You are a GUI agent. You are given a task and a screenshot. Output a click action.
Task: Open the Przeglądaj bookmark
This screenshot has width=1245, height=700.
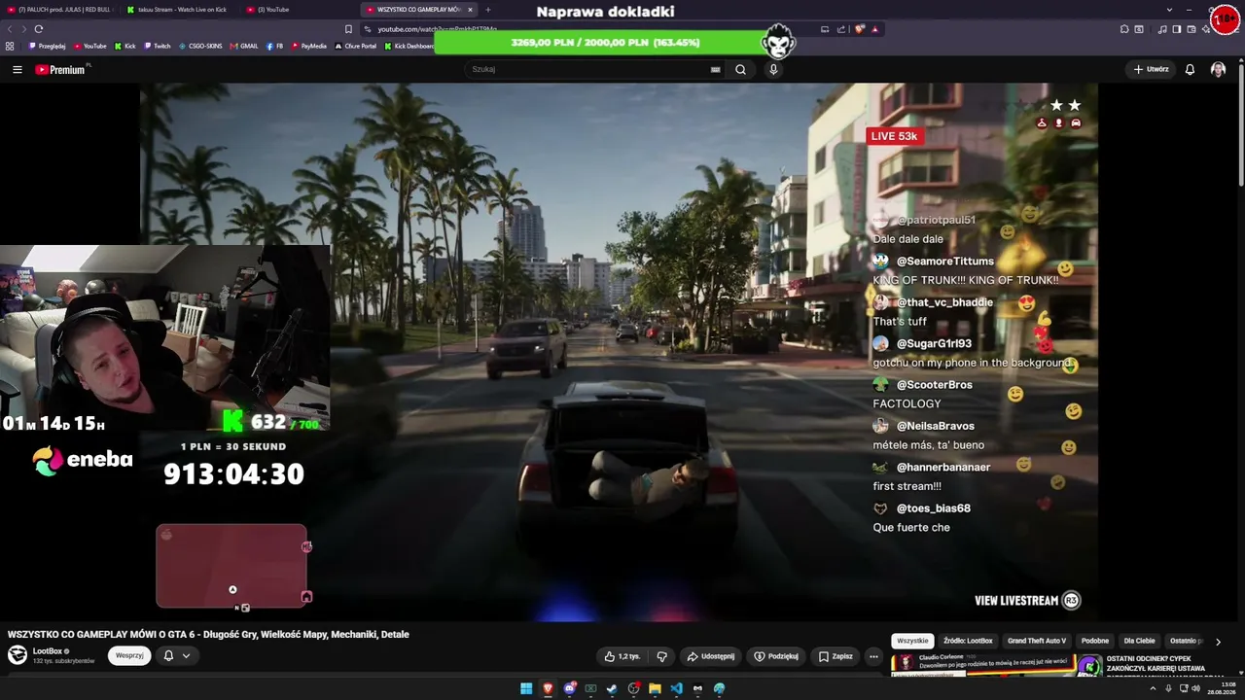tap(47, 46)
